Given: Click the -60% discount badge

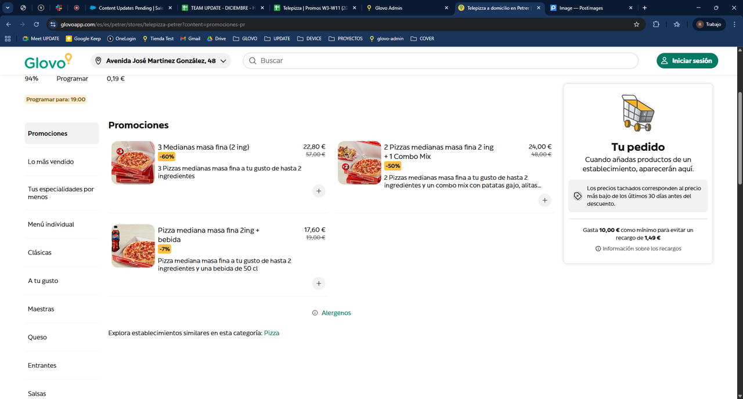Looking at the screenshot, I should point(167,157).
